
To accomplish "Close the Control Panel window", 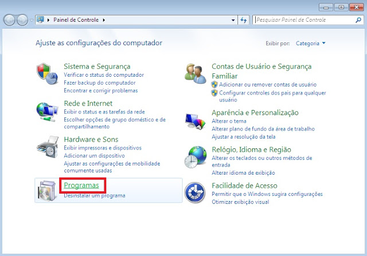I will (356, 7).
